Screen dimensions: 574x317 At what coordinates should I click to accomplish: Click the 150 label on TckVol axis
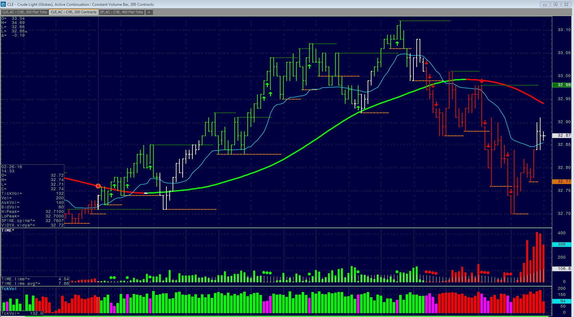(562, 295)
